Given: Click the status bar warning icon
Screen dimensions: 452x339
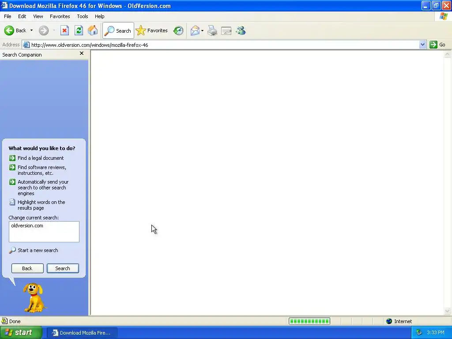Looking at the screenshot, I should 4,321.
